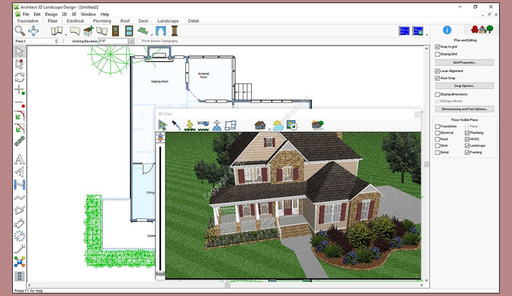Expand the plan view icons dropdown arrow

(x=426, y=35)
